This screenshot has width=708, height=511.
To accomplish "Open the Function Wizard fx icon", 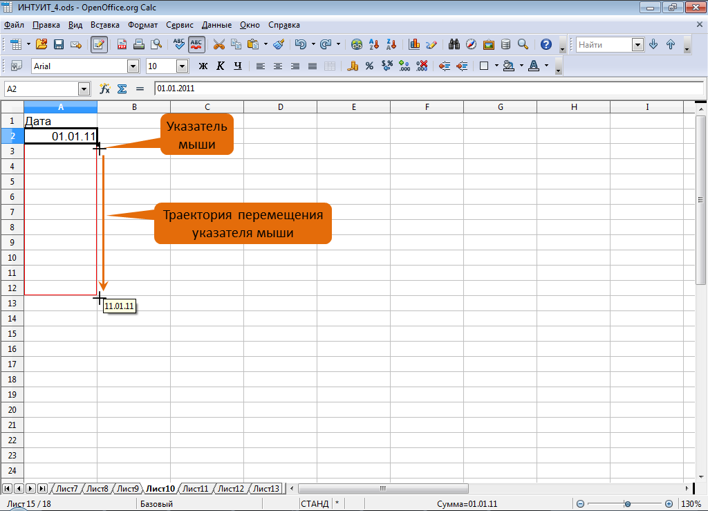I will coord(105,89).
